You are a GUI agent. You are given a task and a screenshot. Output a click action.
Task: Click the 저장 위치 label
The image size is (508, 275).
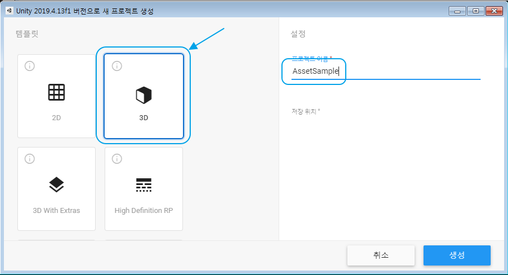[x=305, y=111]
